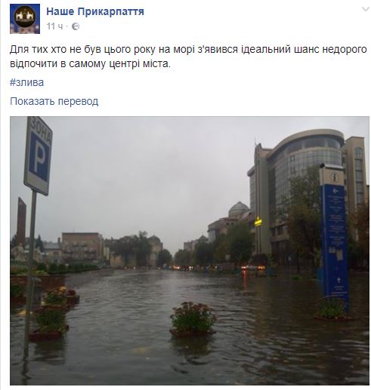
Task: Open the post options chevron menu
Action: tap(365, 10)
